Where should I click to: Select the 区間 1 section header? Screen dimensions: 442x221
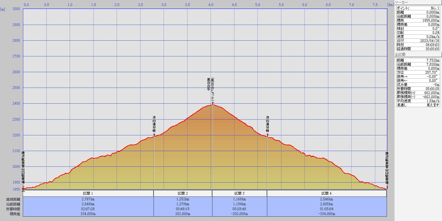point(88,193)
